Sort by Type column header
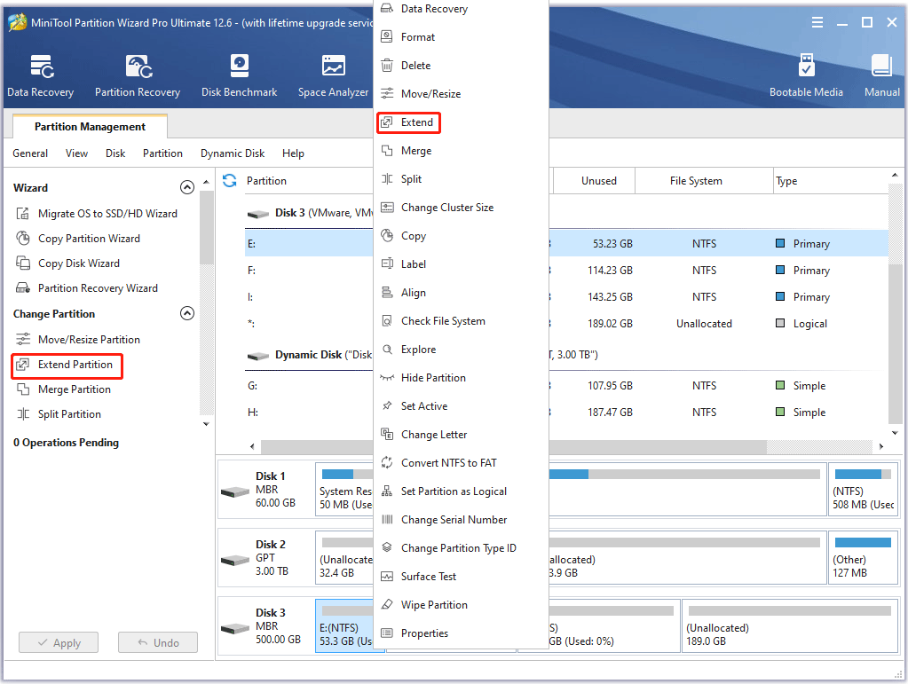The image size is (908, 684). pos(831,181)
